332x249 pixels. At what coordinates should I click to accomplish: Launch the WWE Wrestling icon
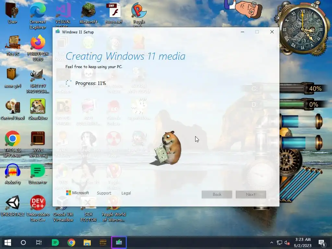[x=38, y=144]
